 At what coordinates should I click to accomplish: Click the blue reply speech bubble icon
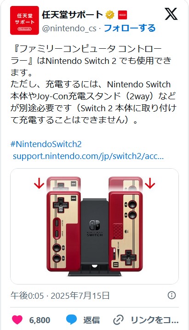pyautogui.click(x=71, y=320)
